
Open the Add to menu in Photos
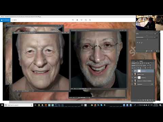[14, 20]
